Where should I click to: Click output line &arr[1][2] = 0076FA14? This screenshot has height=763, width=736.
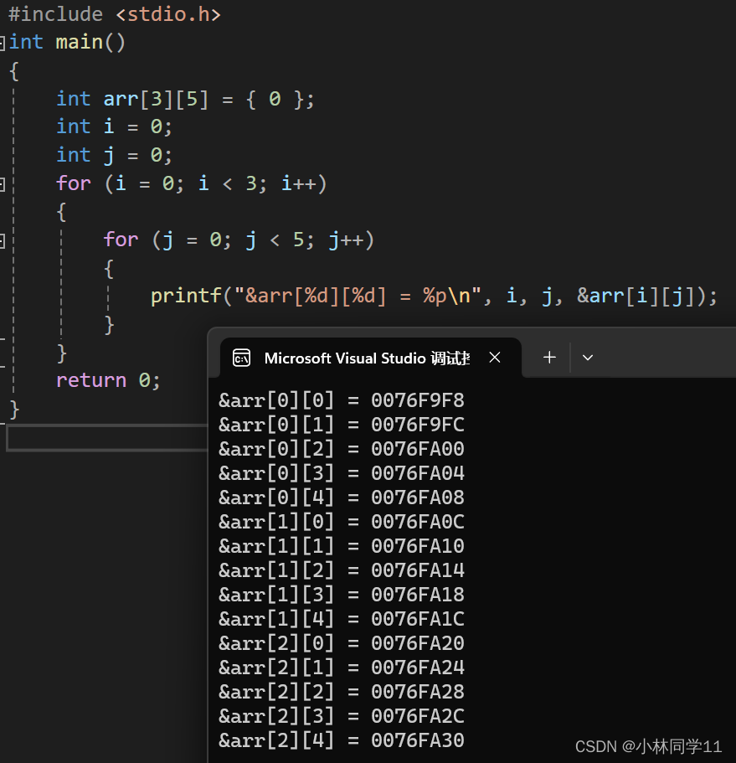tap(342, 571)
